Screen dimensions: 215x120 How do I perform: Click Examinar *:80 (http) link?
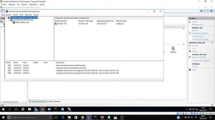click(x=199, y=57)
